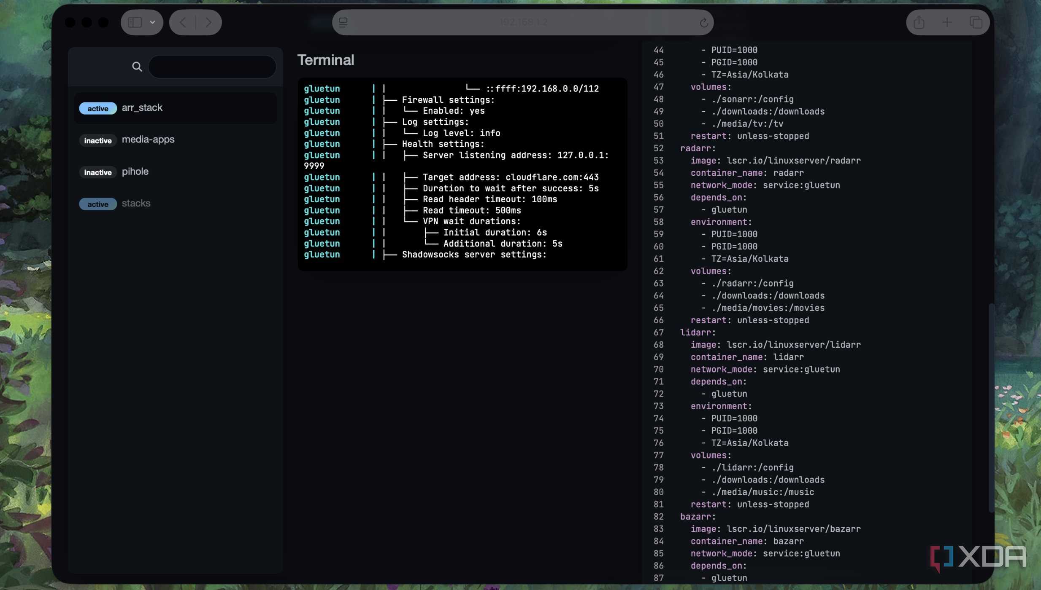Click container_name: lidarr on line 69

click(x=747, y=357)
